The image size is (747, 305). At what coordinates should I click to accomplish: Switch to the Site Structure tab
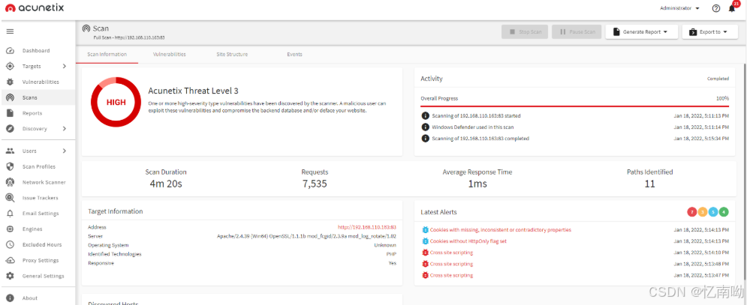point(232,54)
